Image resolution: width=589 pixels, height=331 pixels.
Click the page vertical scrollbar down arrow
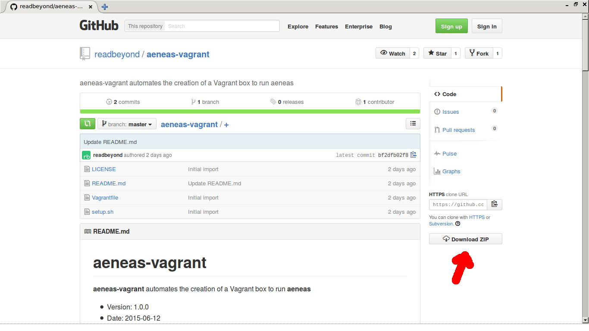tap(585, 320)
